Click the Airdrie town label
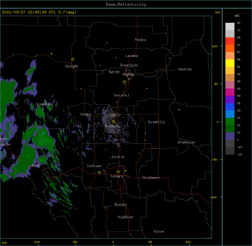252x246 pixels. coord(118,157)
